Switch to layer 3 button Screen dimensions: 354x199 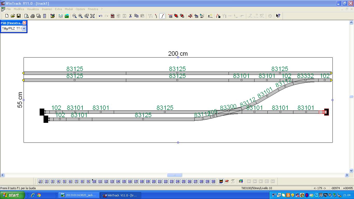[52, 181]
